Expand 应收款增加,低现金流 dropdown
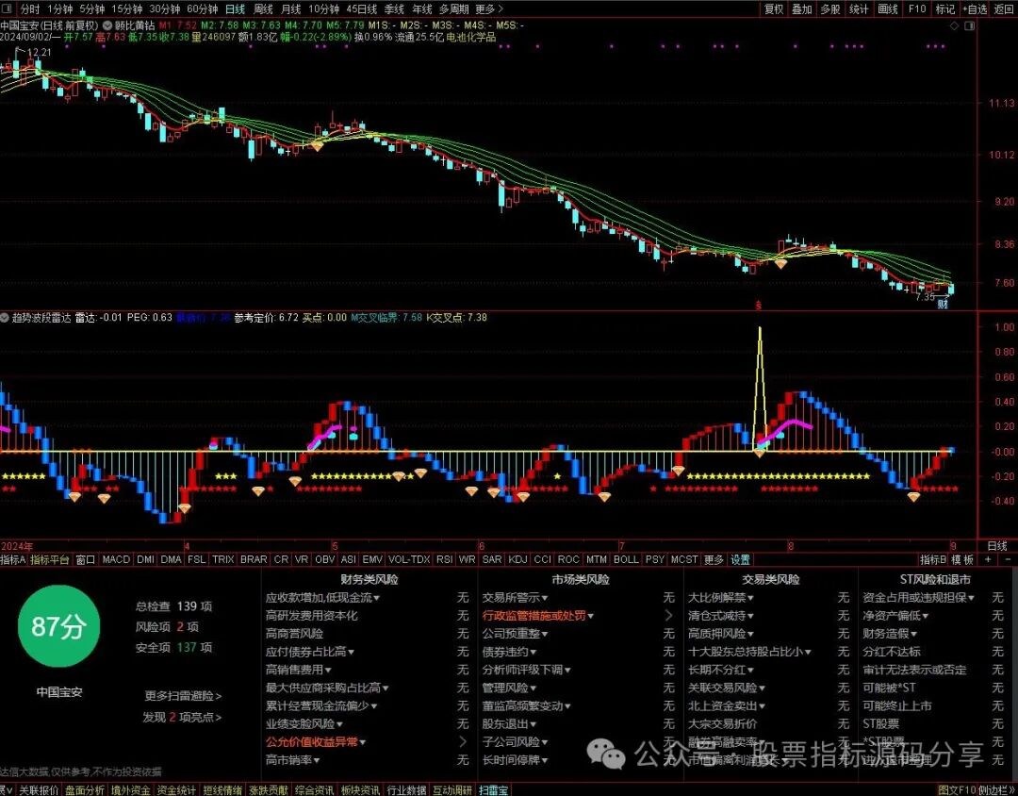This screenshot has height=796, width=1018. 322,597
